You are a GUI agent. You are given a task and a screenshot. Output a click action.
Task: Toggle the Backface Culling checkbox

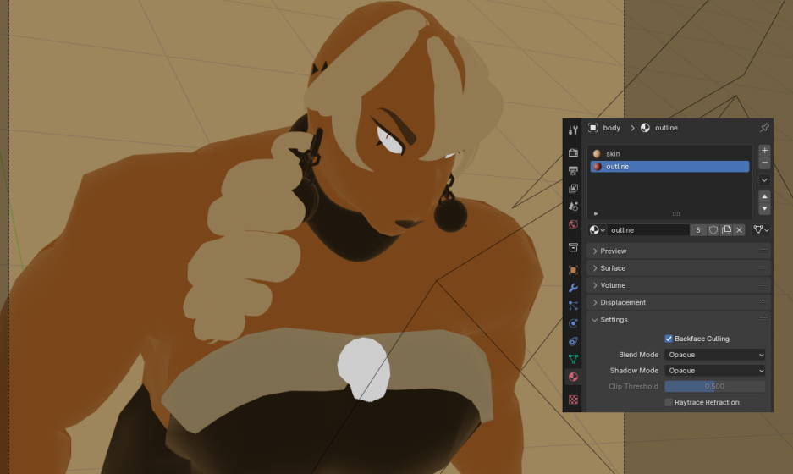pyautogui.click(x=668, y=339)
